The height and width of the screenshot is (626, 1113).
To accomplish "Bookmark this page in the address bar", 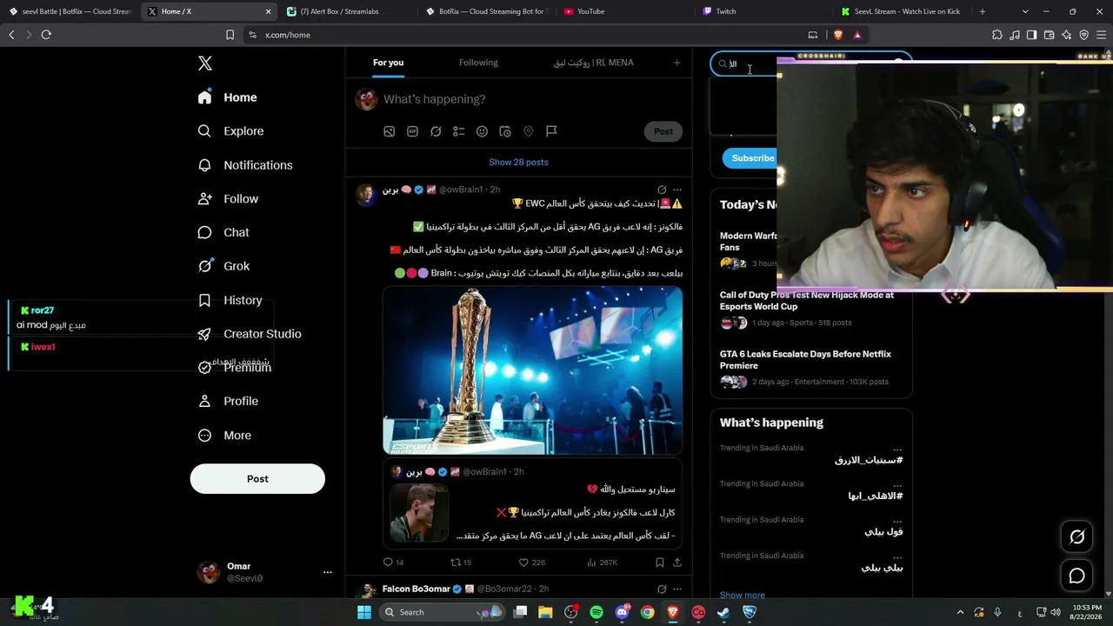I will [x=230, y=35].
